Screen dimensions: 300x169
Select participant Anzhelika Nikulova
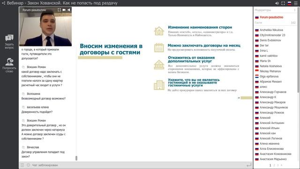coord(271,30)
